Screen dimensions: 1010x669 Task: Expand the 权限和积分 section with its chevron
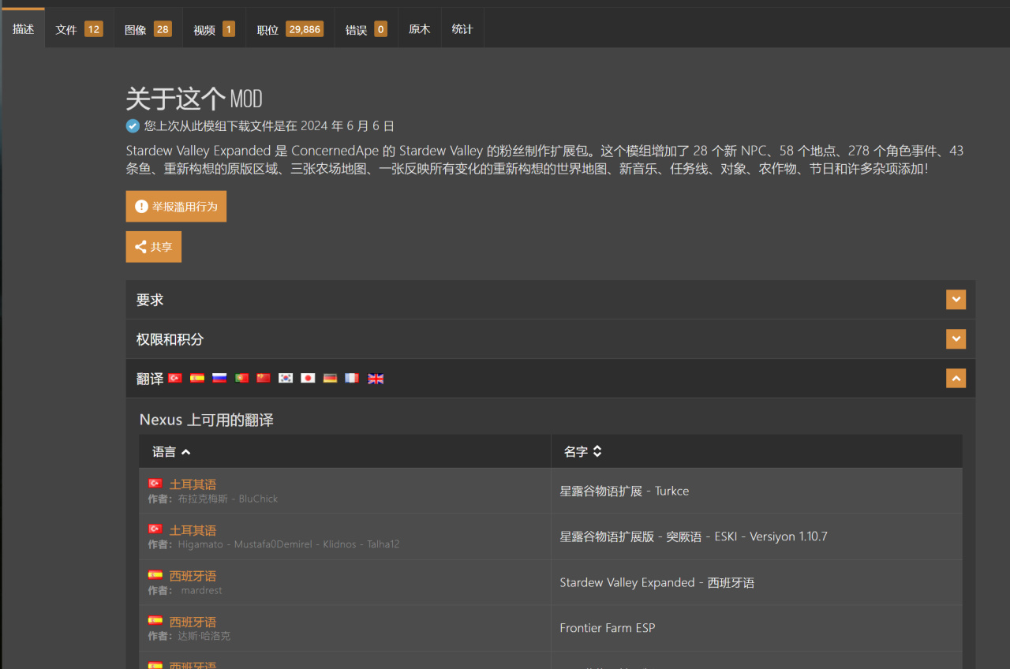[956, 339]
